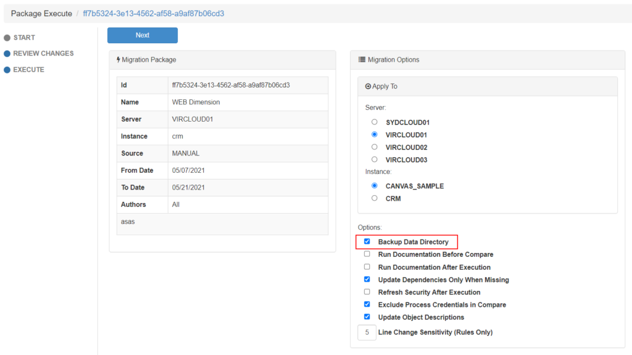Collapse the Apply To panel arrow icon

(368, 86)
